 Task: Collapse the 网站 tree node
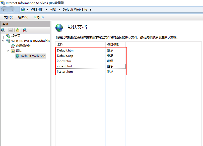click(8, 51)
